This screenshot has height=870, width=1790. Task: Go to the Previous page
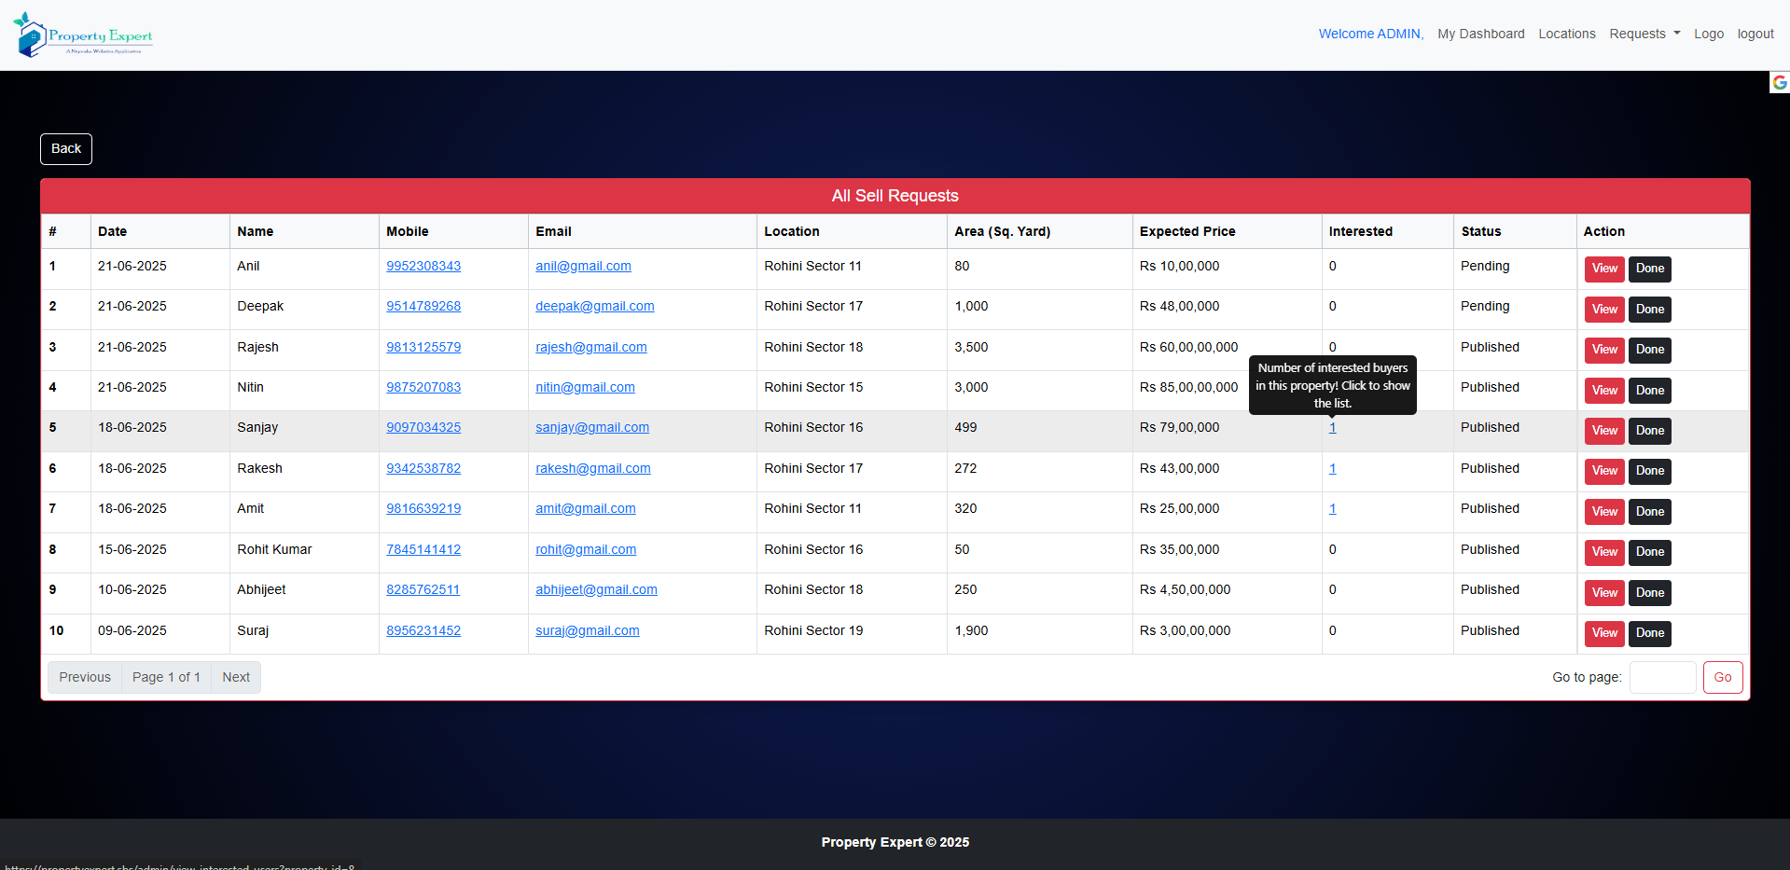tap(85, 677)
